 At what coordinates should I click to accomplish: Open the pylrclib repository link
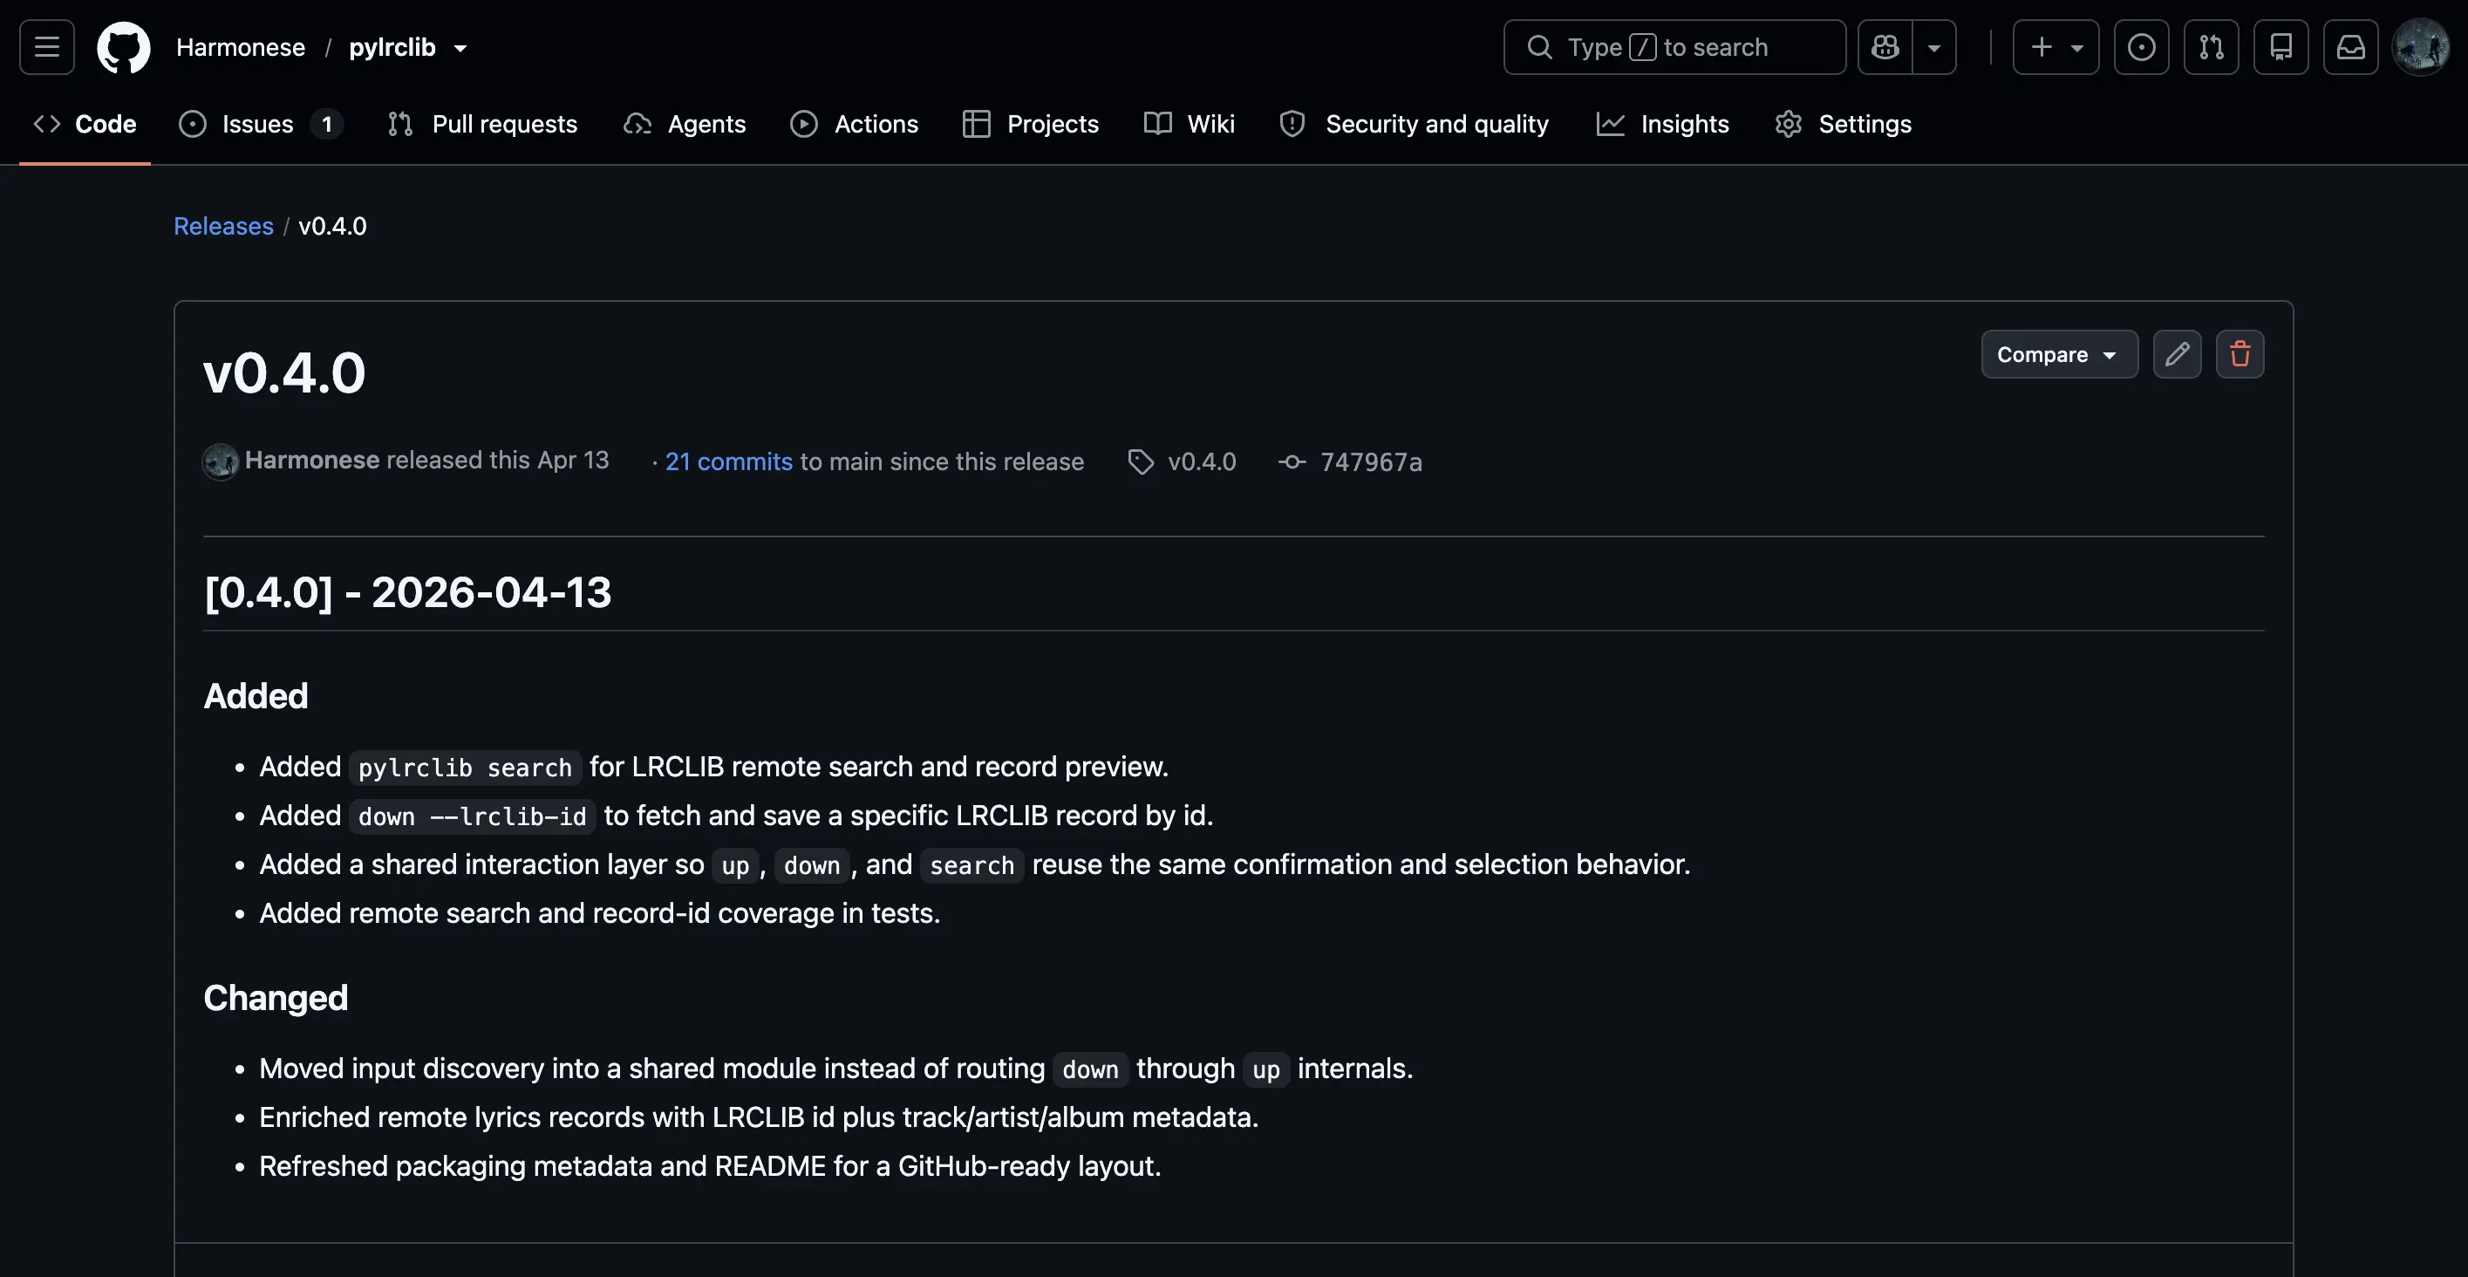tap(392, 47)
